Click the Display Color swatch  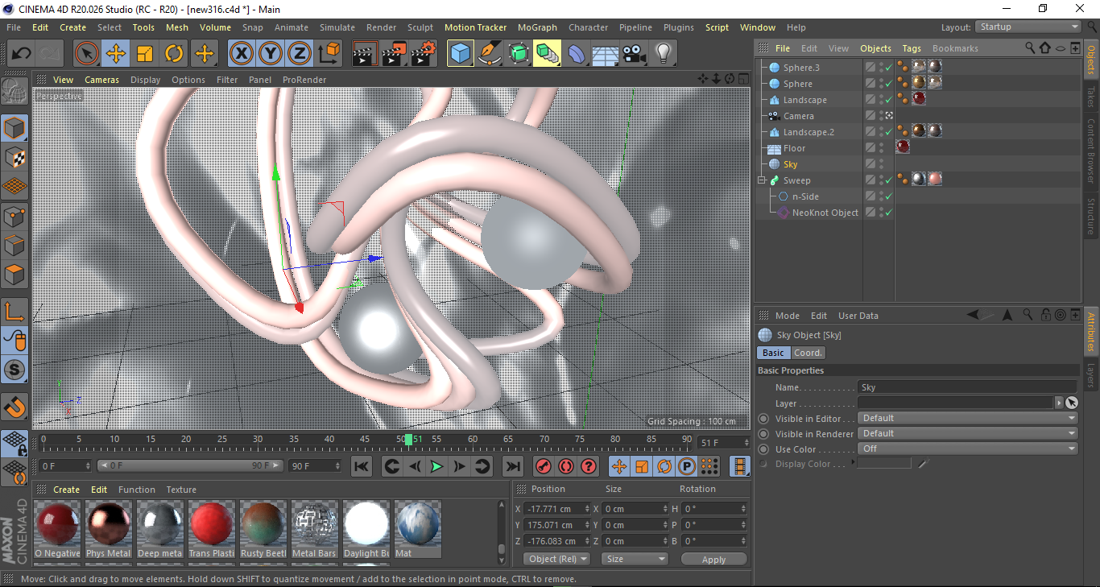[884, 464]
